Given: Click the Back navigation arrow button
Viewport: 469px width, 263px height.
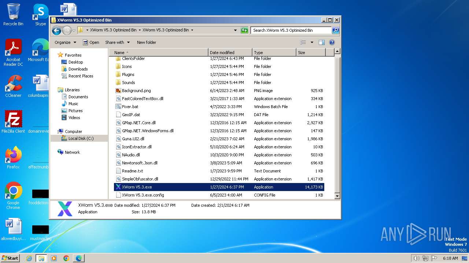Looking at the screenshot, I should (x=56, y=30).
